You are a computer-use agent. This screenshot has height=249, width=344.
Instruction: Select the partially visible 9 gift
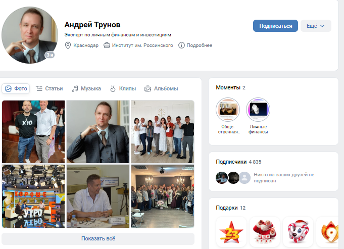pyautogui.click(x=327, y=232)
